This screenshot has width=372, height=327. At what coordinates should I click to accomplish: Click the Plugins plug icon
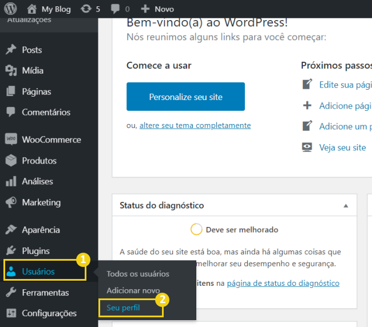[11, 250]
